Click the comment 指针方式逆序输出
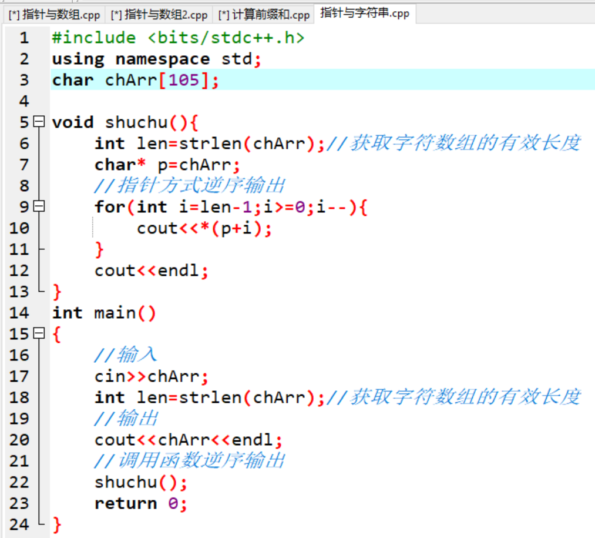This screenshot has width=595, height=538. tap(190, 186)
